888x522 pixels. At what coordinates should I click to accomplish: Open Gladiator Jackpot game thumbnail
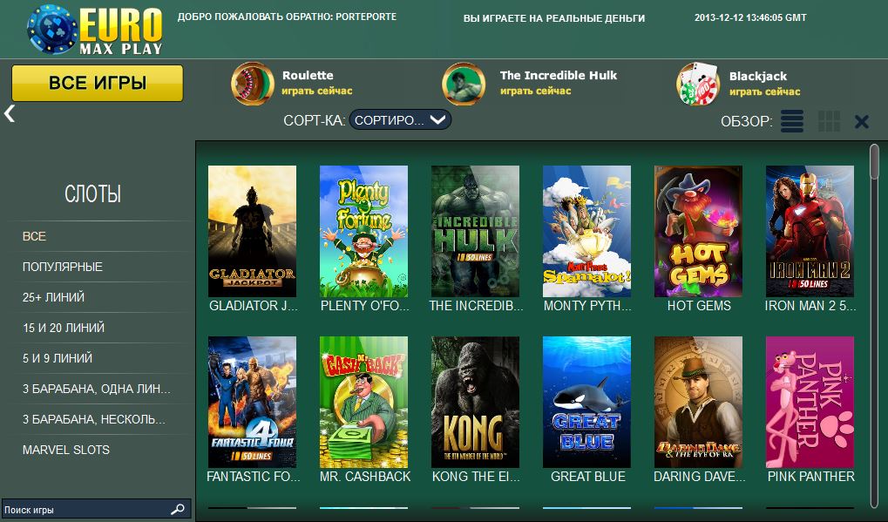(x=252, y=231)
